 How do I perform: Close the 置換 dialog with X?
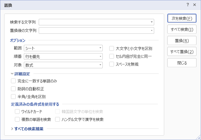pos(194,5)
